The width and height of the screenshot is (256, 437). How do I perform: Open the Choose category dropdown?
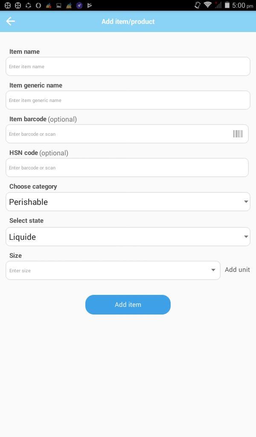[128, 201]
